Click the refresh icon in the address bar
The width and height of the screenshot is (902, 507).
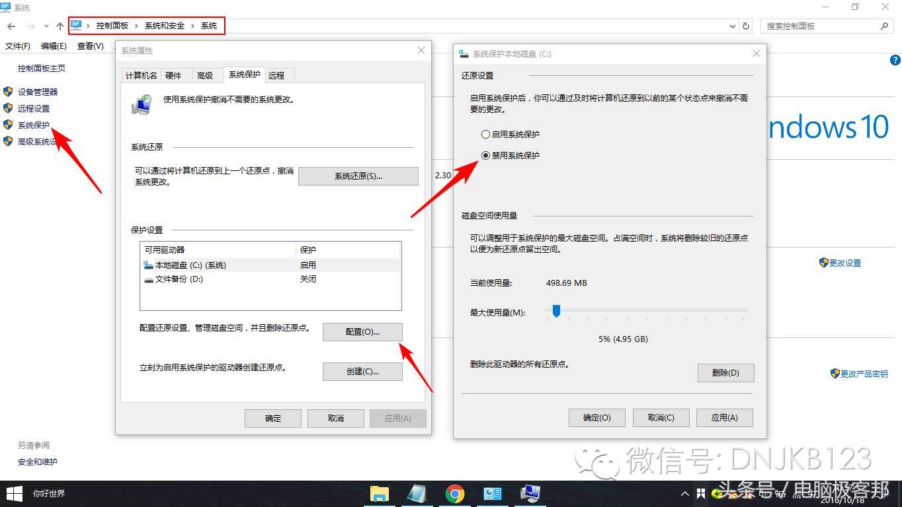[x=747, y=26]
